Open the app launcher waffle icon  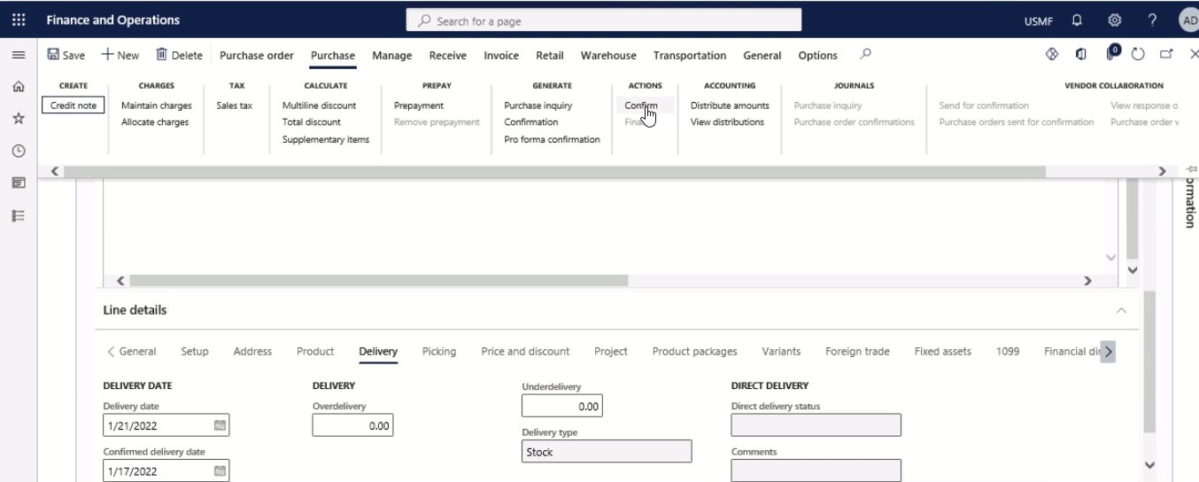point(19,19)
